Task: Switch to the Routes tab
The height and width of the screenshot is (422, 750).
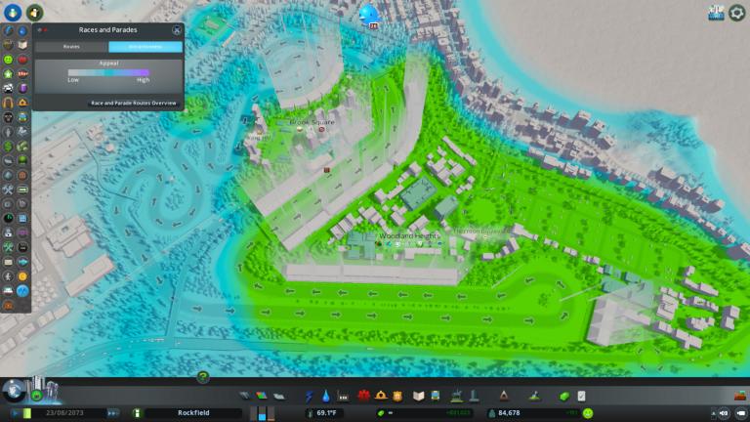Action: tap(71, 47)
